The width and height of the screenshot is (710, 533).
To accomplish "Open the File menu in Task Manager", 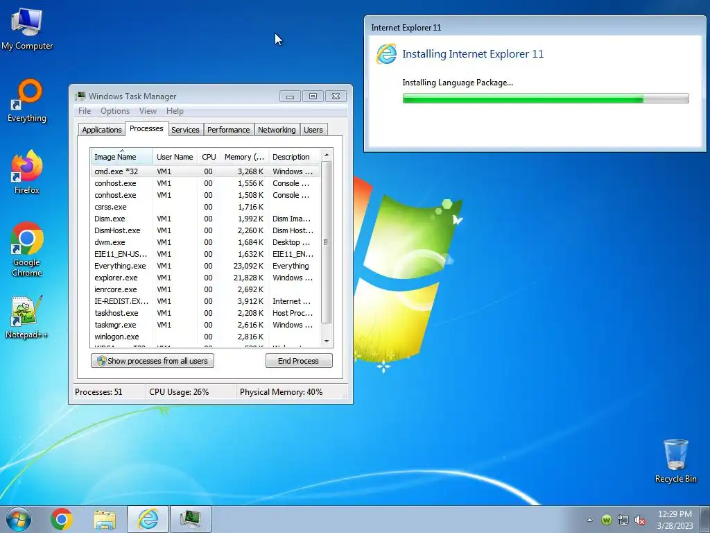I will [x=84, y=111].
